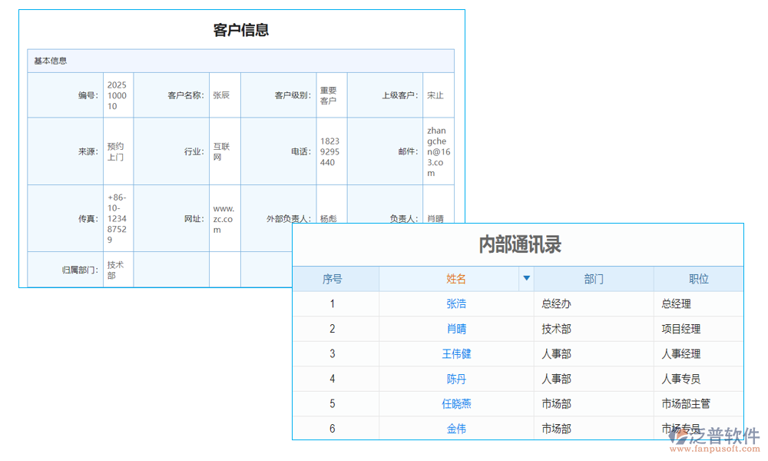Click the 序号 column header
Image resolution: width=768 pixels, height=461 pixels.
332,278
